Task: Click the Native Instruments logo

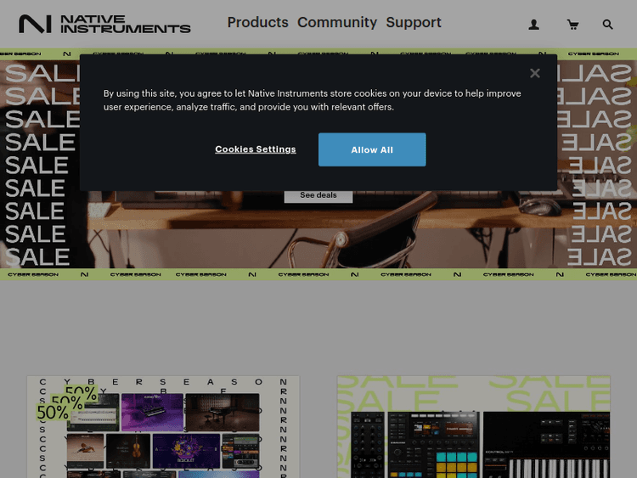Action: coord(104,24)
